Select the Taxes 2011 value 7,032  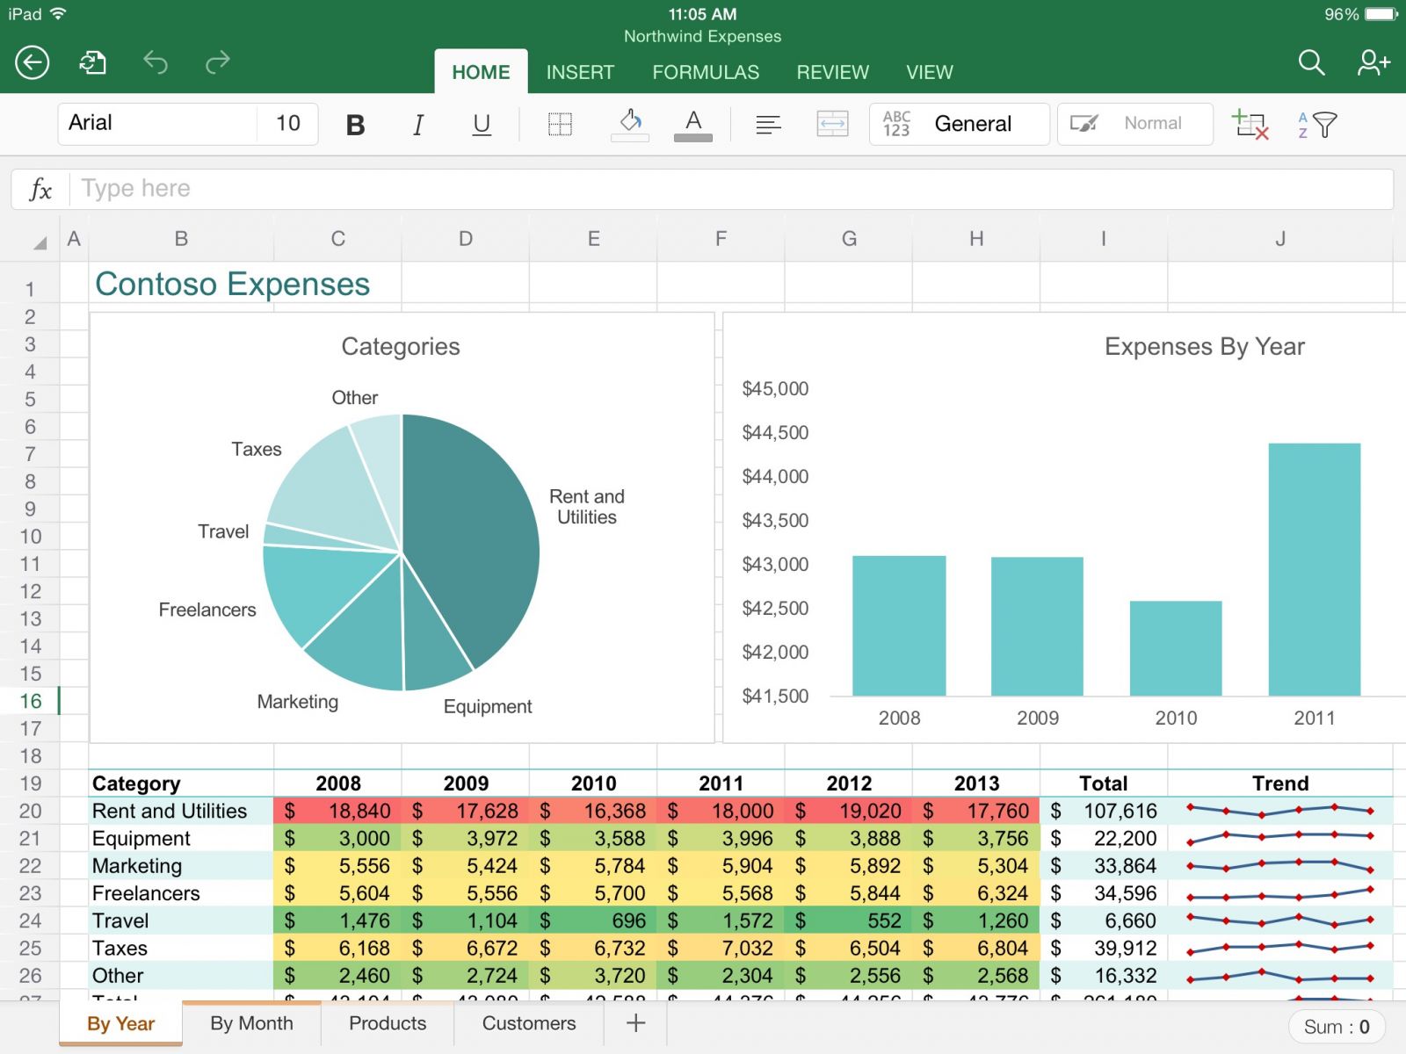point(721,949)
